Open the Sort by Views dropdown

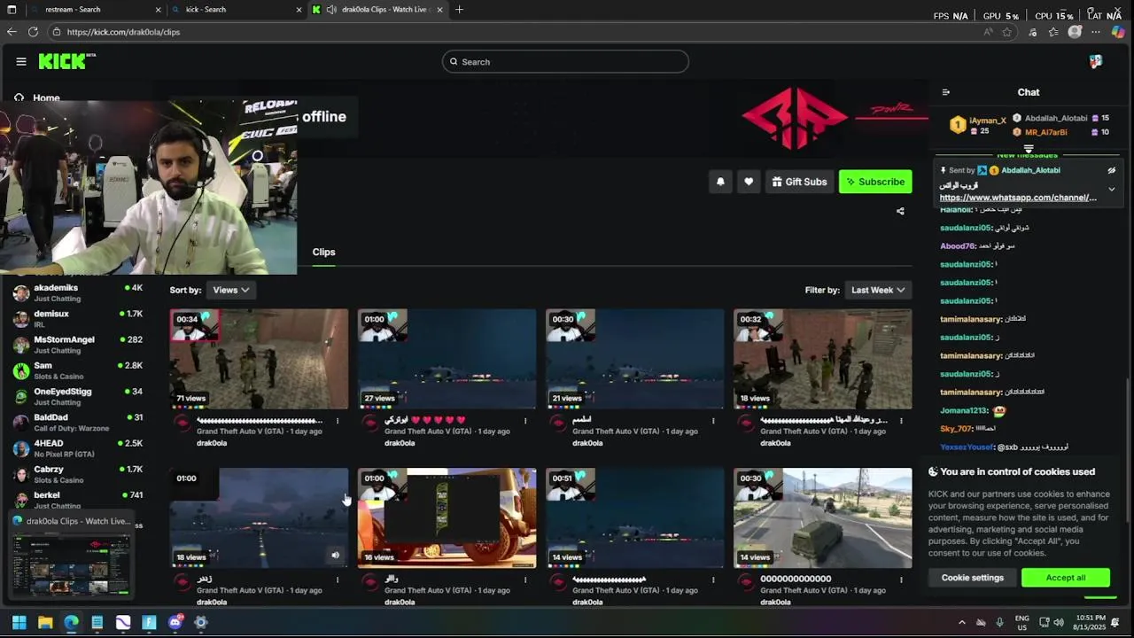(x=230, y=290)
